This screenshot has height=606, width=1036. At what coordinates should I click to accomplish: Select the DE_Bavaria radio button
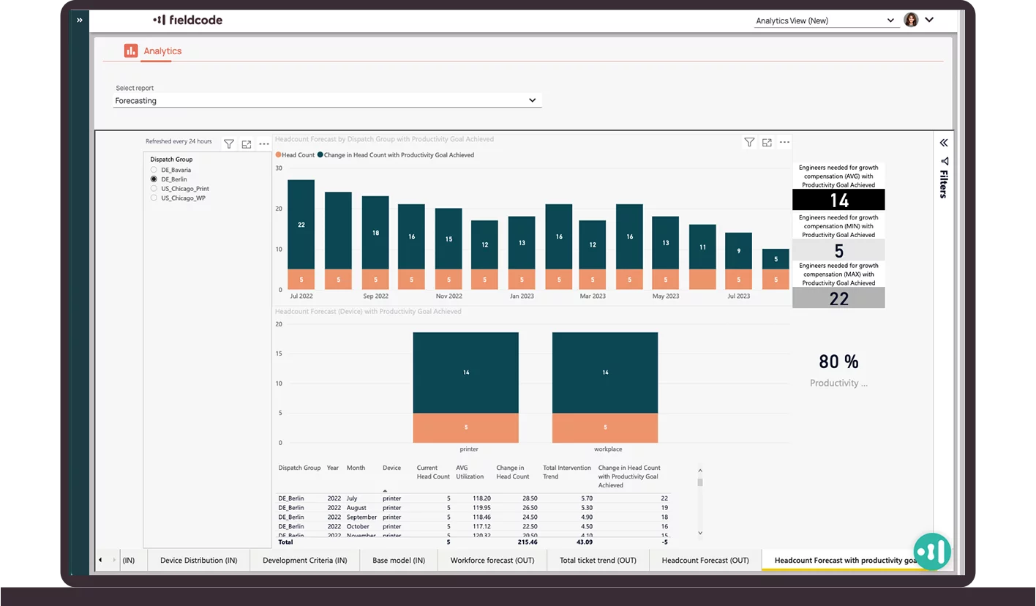pyautogui.click(x=154, y=170)
